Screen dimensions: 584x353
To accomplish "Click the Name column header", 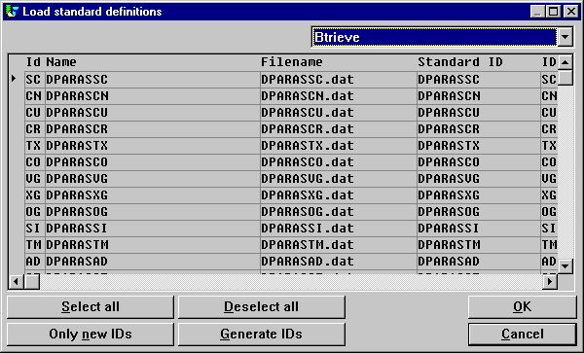I will pos(61,62).
